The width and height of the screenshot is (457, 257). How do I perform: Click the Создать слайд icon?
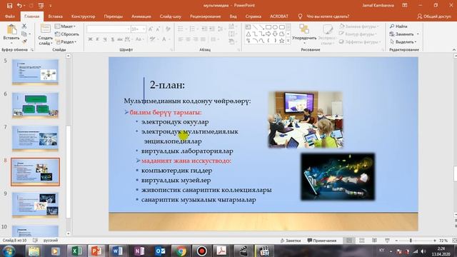click(45, 29)
